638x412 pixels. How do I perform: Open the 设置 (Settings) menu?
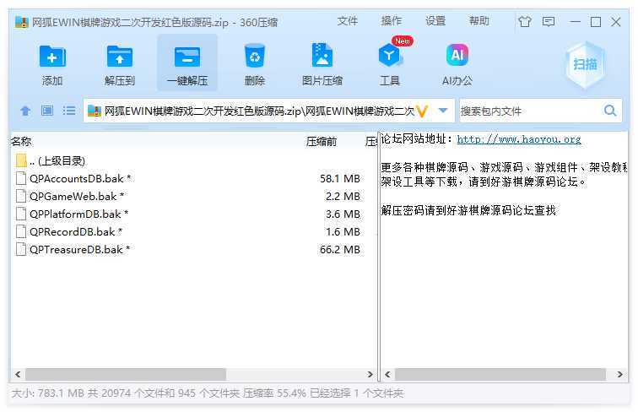(x=435, y=21)
